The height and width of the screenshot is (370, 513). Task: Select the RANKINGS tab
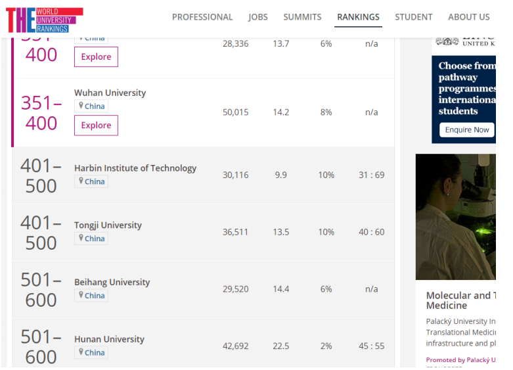pos(358,17)
